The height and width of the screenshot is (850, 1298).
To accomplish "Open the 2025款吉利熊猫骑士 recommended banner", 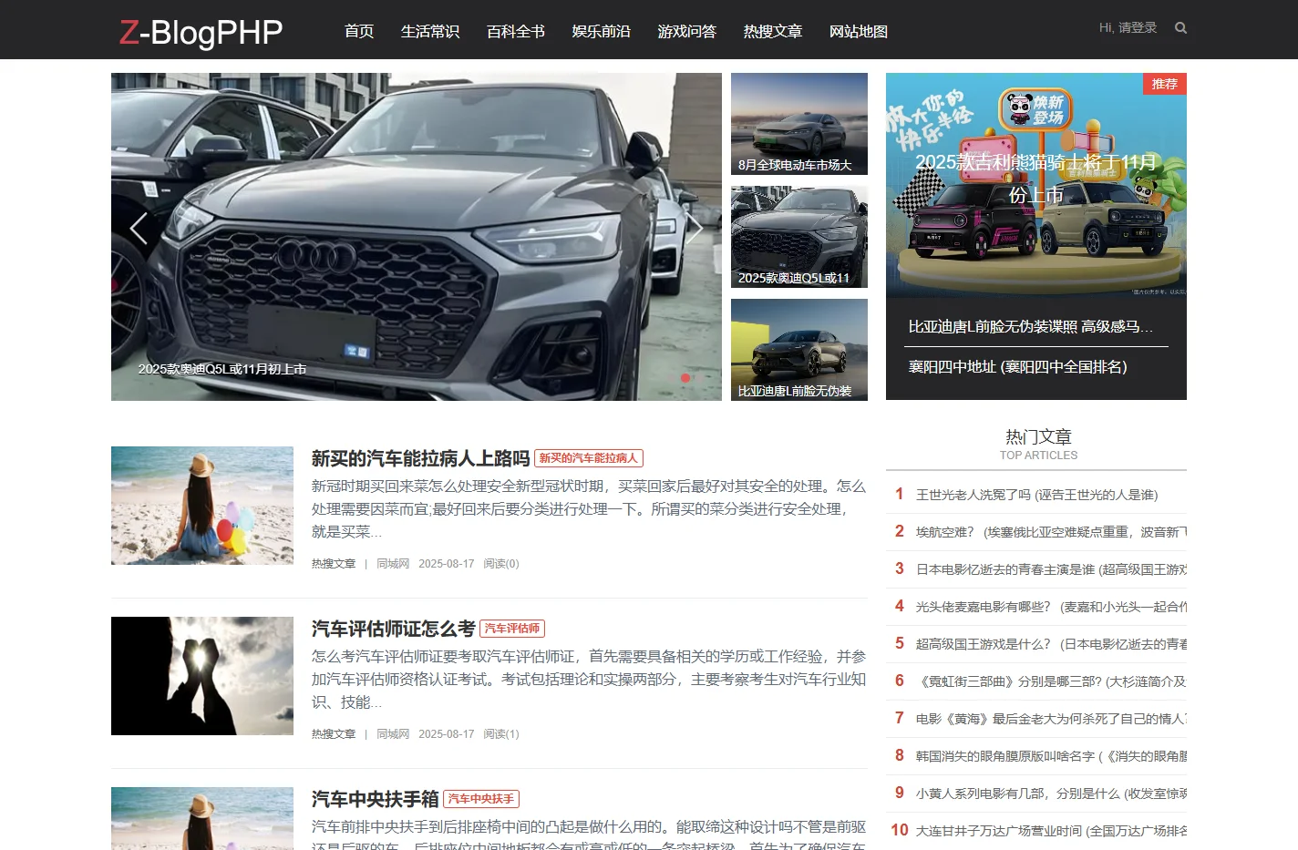I will point(1036,185).
